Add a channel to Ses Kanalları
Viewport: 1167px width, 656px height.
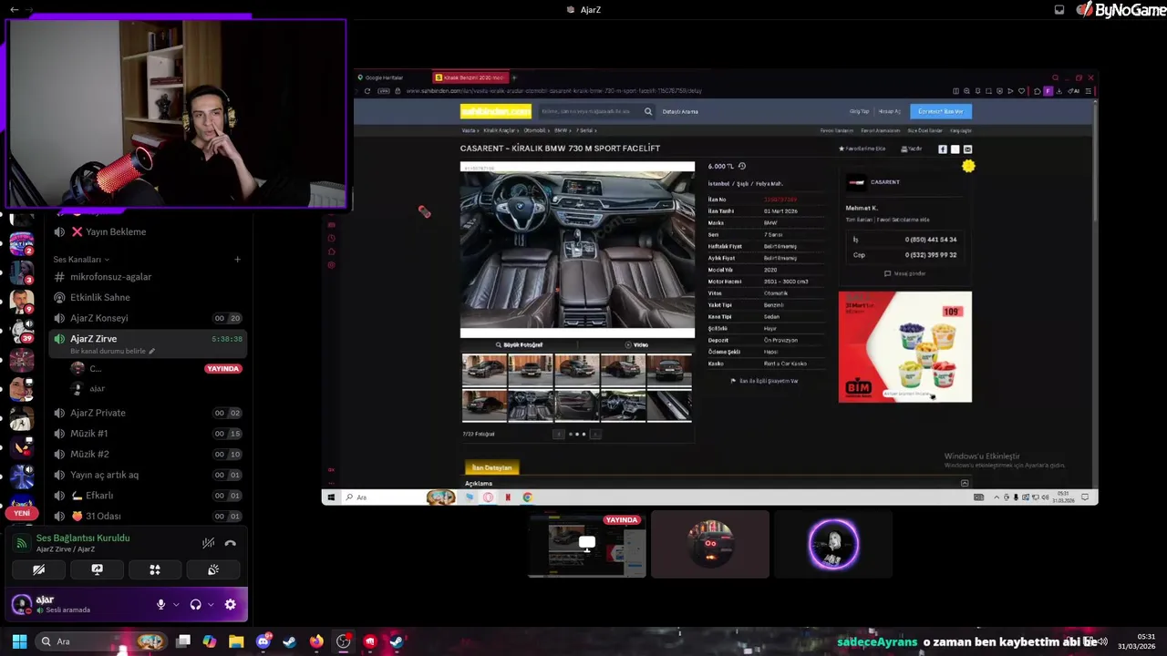click(237, 260)
